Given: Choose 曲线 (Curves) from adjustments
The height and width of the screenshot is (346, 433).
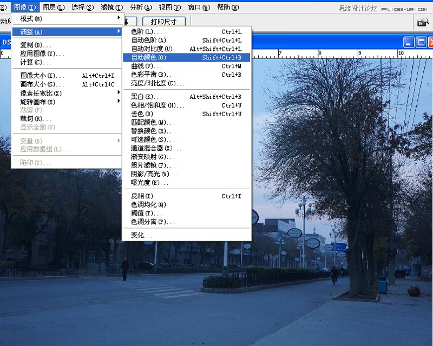Looking at the screenshot, I should pyautogui.click(x=187, y=66).
